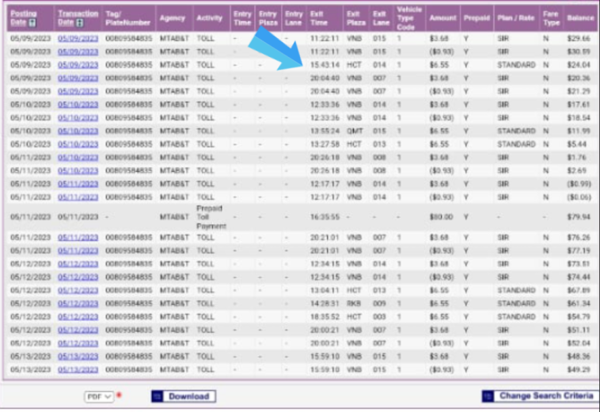600x412 pixels.
Task: Open transaction date link for 15:43:14 HCT toll
Action: (78, 65)
